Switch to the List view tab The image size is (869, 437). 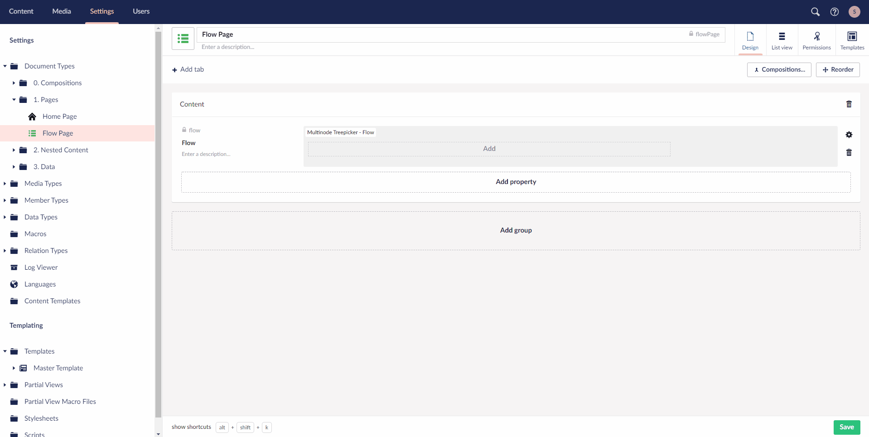click(782, 40)
